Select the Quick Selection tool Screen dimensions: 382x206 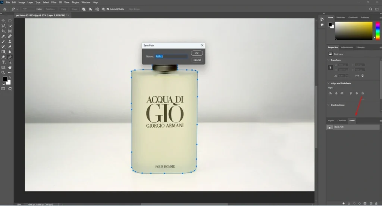pos(10,26)
